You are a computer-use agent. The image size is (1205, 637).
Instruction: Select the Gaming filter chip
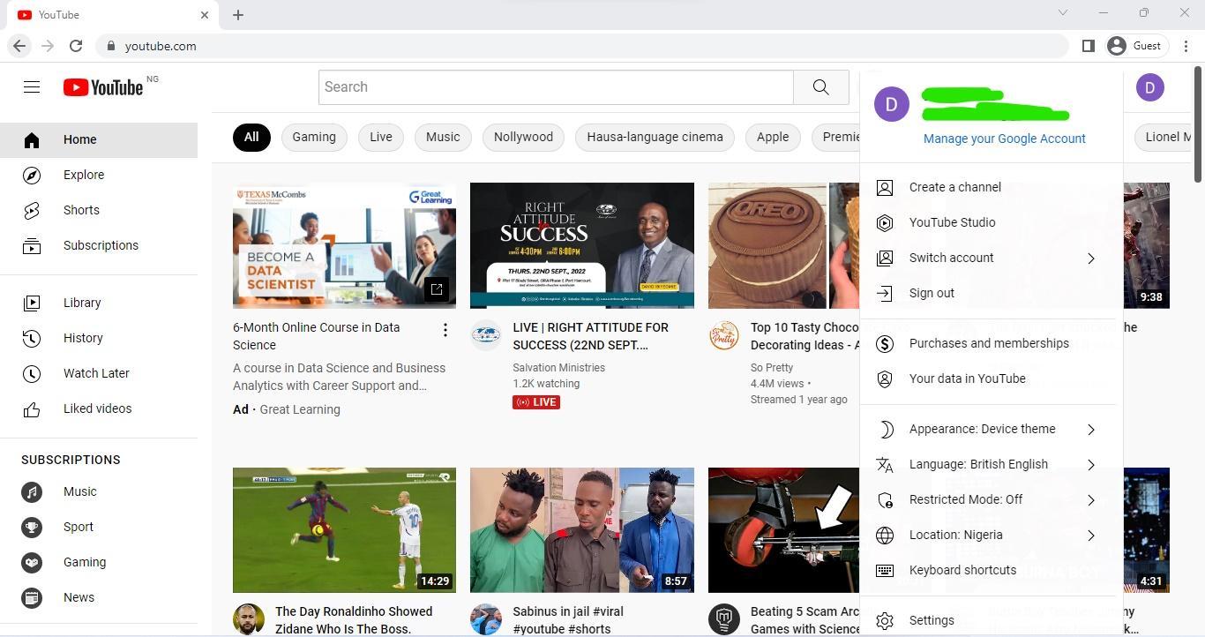point(314,137)
